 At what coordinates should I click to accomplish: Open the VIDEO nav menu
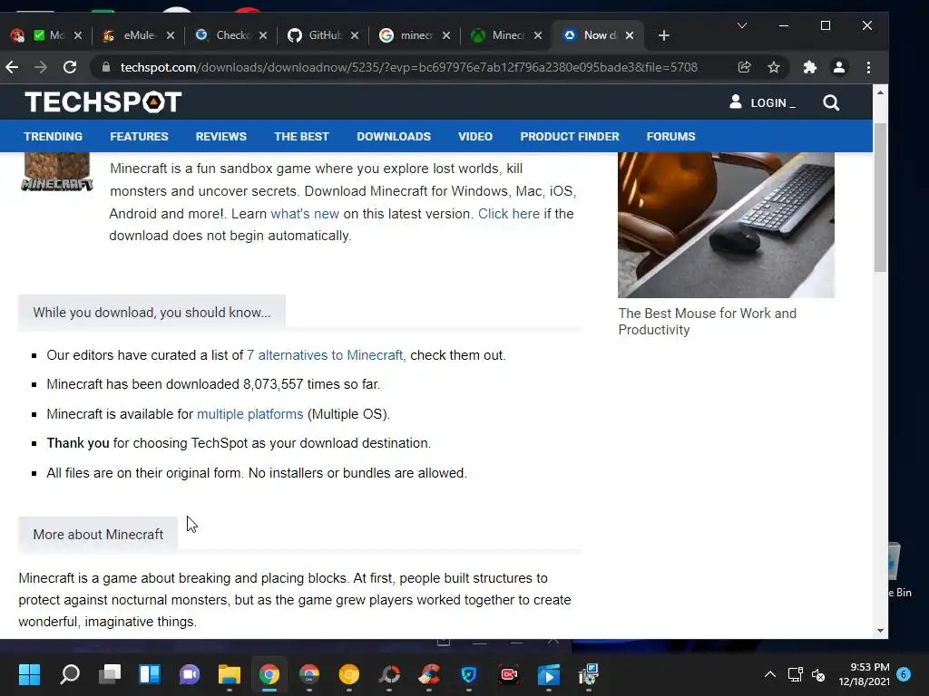475,137
